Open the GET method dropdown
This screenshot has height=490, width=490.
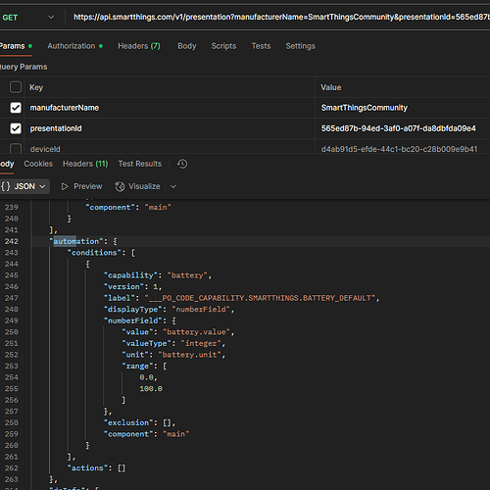pos(27,18)
